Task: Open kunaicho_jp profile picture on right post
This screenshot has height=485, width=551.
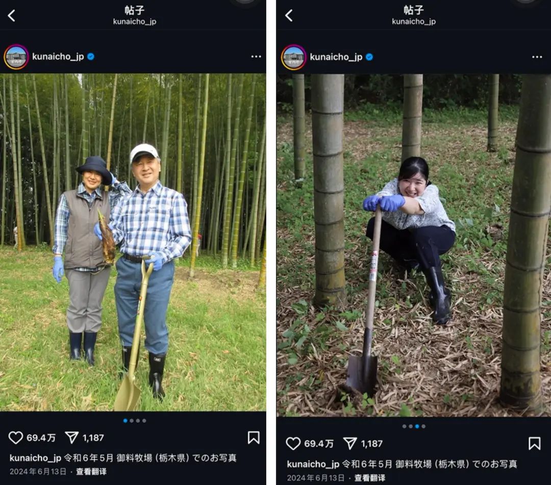Action: click(294, 57)
